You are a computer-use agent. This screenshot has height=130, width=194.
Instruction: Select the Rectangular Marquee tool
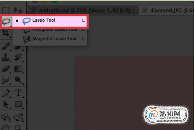coord(6,10)
